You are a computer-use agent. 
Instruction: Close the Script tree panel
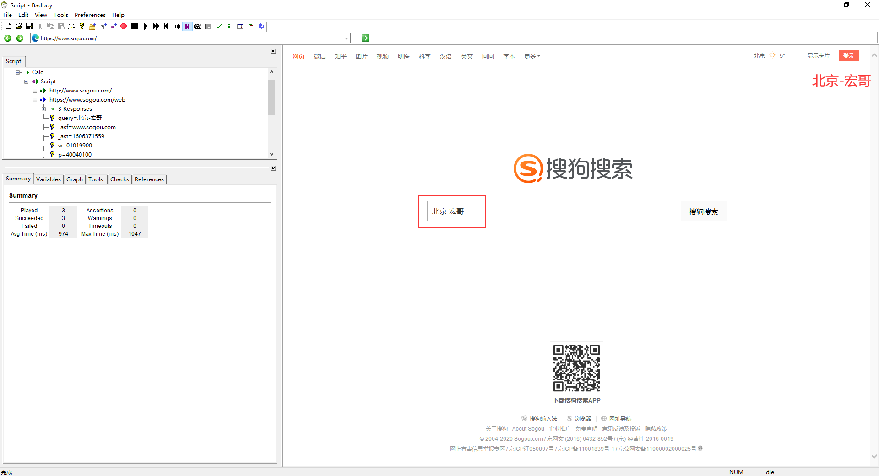pyautogui.click(x=273, y=51)
